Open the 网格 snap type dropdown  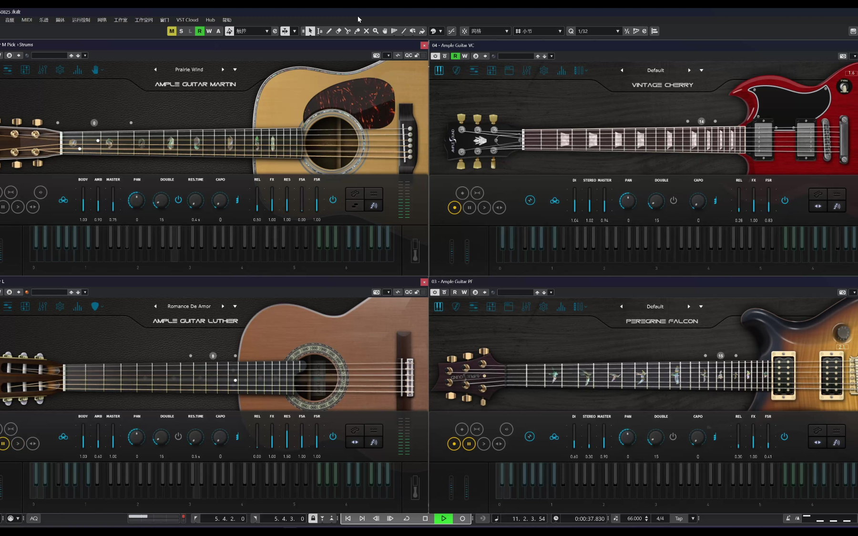490,31
